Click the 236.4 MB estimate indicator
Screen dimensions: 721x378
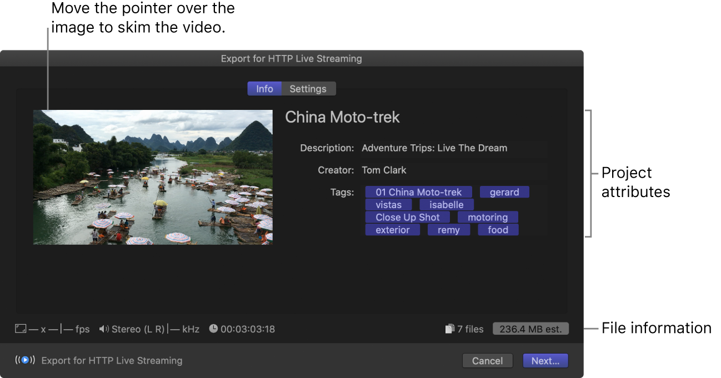coord(530,328)
